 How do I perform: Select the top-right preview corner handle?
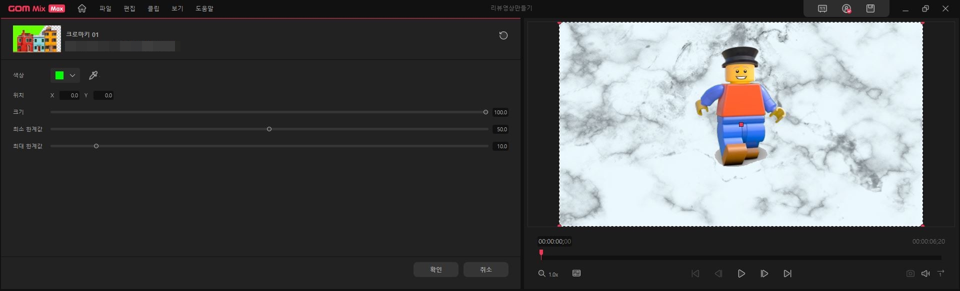click(x=922, y=22)
